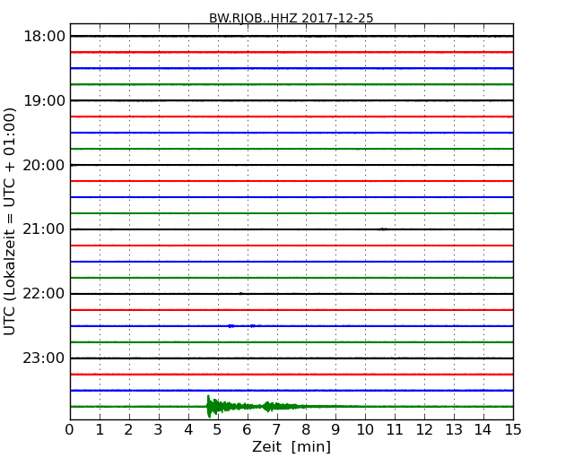Click the "3" tick label on the minutes axis
Viewport: 583px width, 466px height.
point(159,430)
